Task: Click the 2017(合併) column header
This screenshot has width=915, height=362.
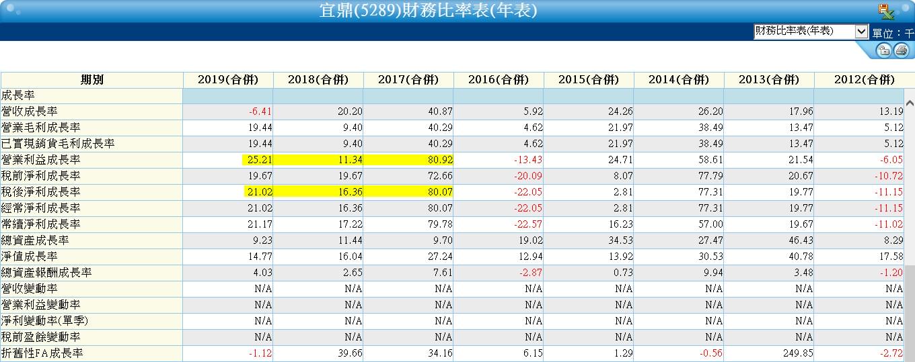Action: click(408, 80)
